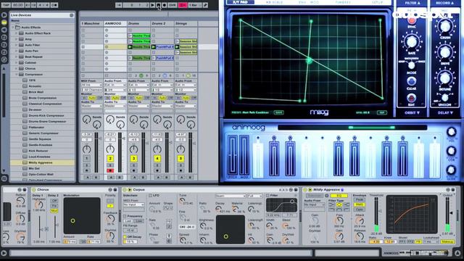Screen dimensions: 464x261
Task: Open File Browser 3 icon
Action: tap(4, 52)
